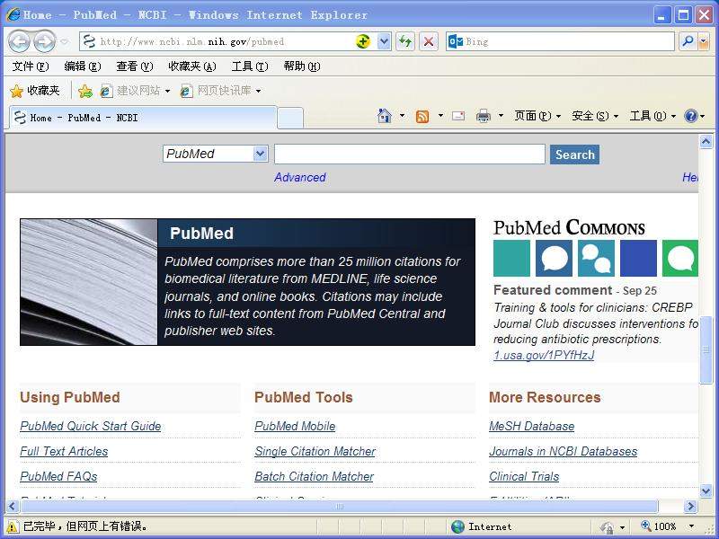Open the PubMed Quick Start Guide link

91,426
